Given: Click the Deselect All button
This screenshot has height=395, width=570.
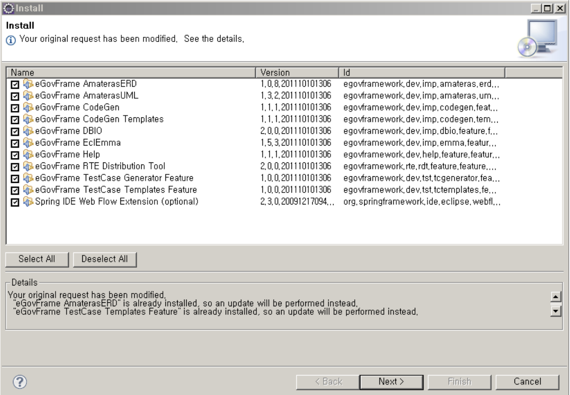Looking at the screenshot, I should click(105, 259).
